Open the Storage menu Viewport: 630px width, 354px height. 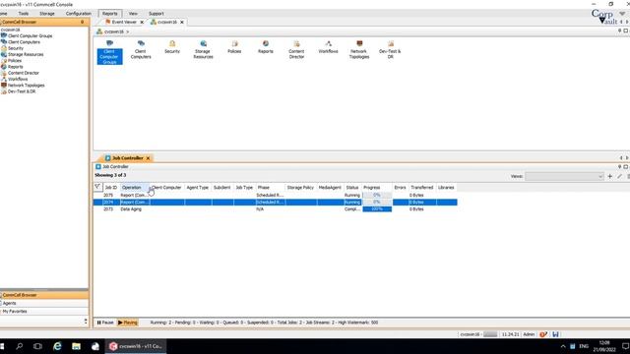[47, 14]
